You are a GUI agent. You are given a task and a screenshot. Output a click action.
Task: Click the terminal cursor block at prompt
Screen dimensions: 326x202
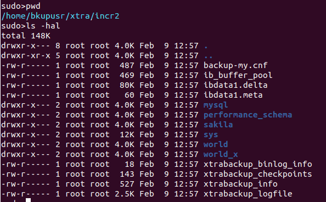click(x=29, y=200)
